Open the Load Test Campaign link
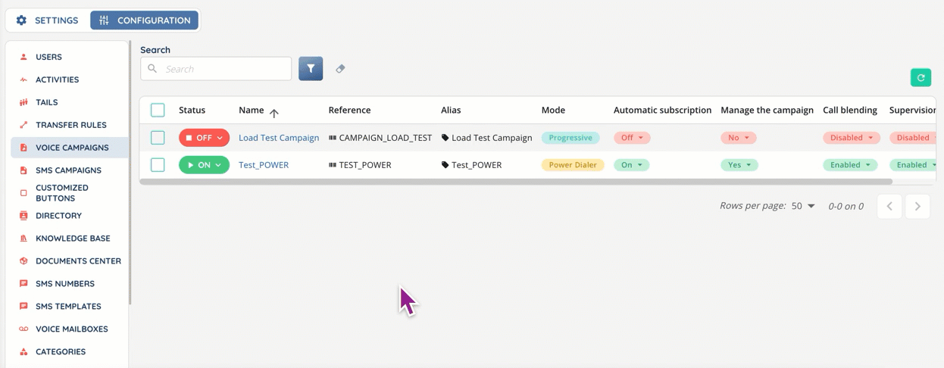 point(279,138)
